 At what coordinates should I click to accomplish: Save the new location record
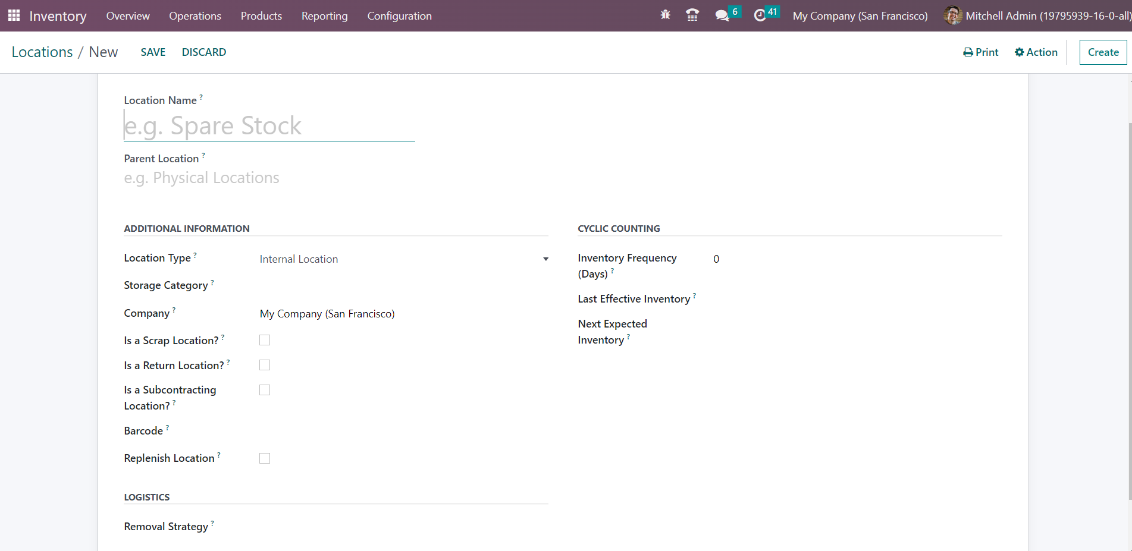pos(153,52)
